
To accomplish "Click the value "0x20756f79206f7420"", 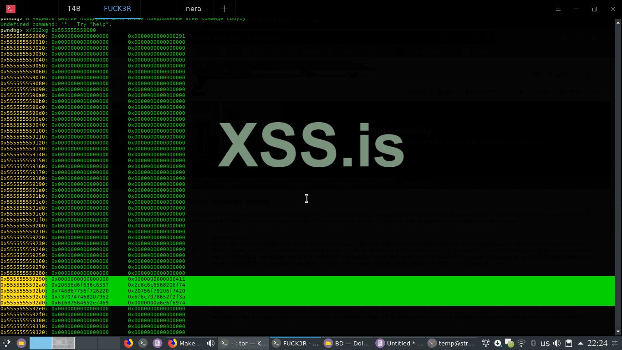I will 157,291.
